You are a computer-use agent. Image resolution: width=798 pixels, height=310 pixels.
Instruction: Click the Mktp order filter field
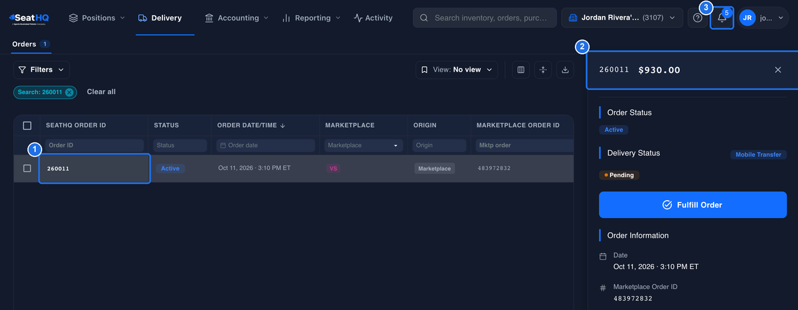[x=524, y=146]
